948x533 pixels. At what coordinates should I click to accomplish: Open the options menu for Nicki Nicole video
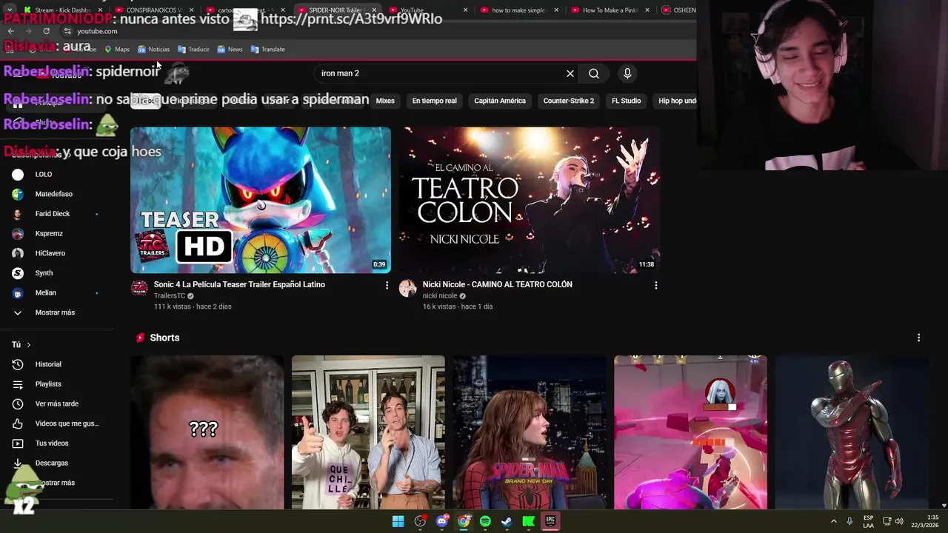click(655, 285)
